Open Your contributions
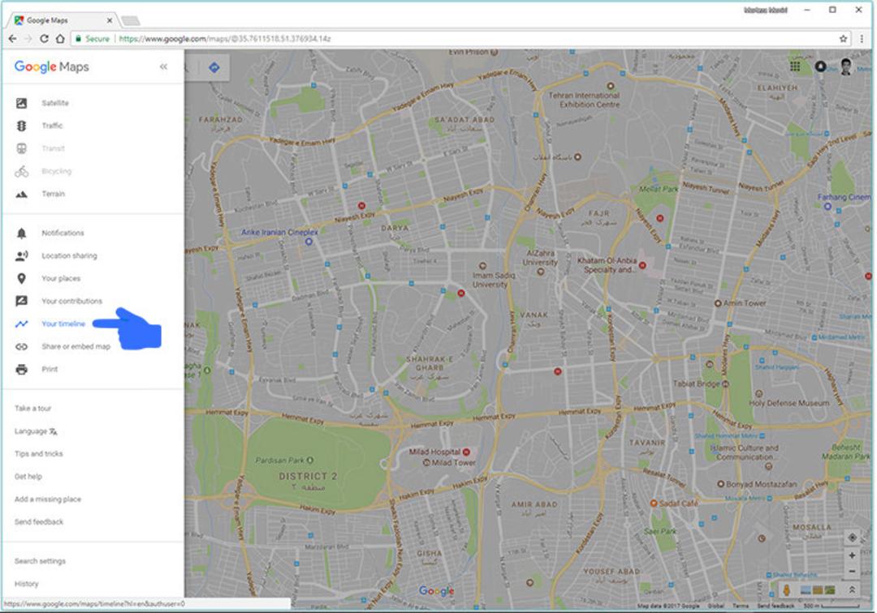Image resolution: width=877 pixels, height=613 pixels. (x=71, y=302)
